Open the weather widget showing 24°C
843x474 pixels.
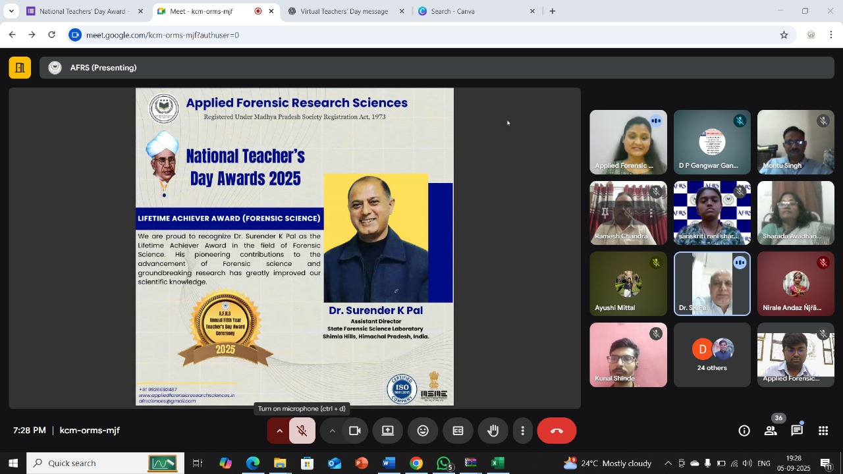pyautogui.click(x=607, y=463)
